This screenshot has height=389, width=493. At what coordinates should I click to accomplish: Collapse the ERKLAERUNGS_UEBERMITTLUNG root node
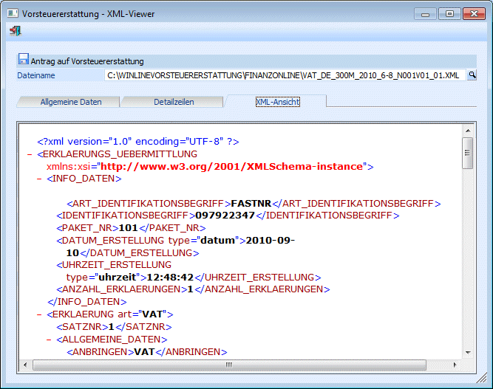(29, 154)
